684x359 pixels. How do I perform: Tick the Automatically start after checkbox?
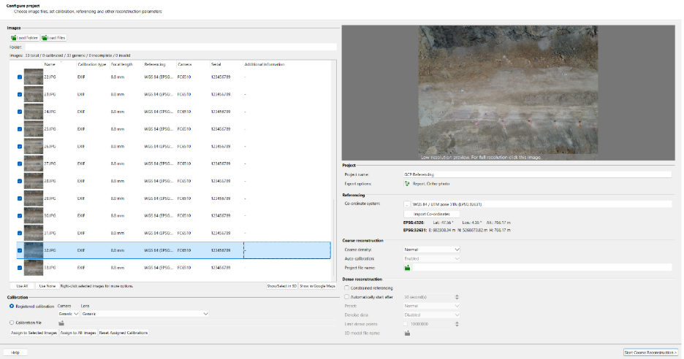(347, 297)
